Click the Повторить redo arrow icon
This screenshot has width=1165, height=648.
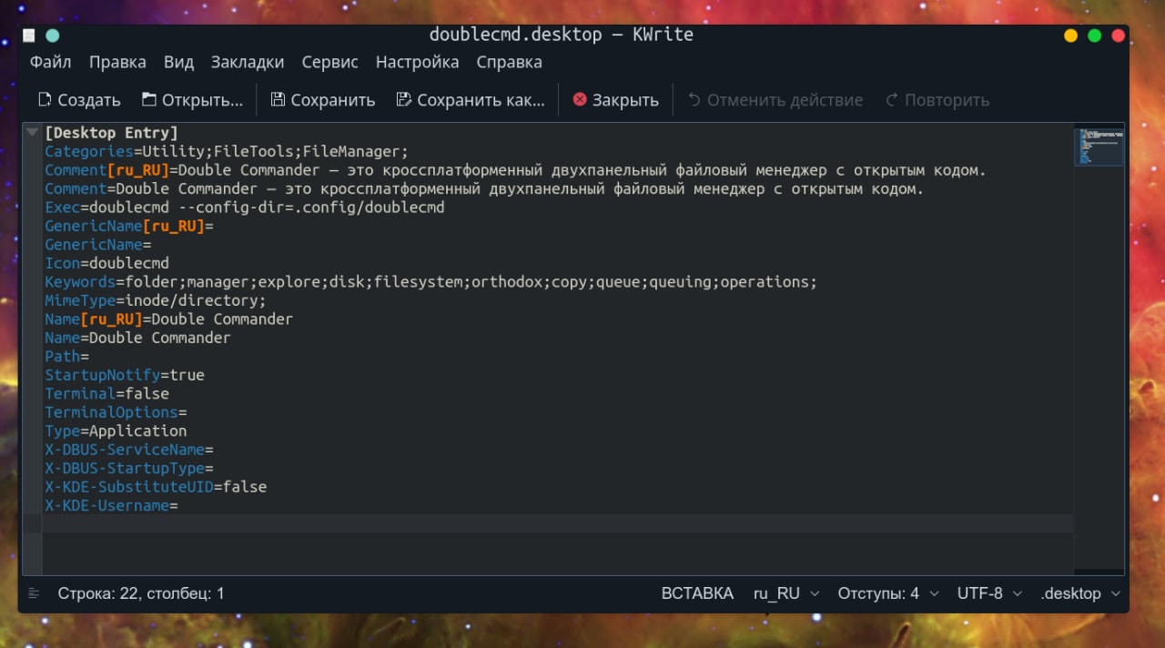pos(892,100)
